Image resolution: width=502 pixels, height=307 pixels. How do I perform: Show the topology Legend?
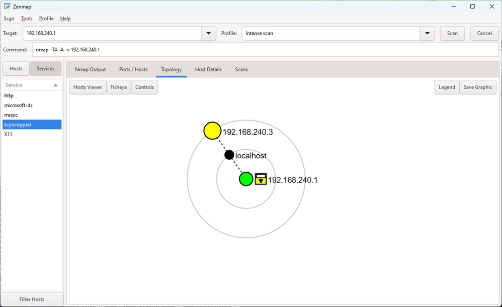pyautogui.click(x=447, y=87)
